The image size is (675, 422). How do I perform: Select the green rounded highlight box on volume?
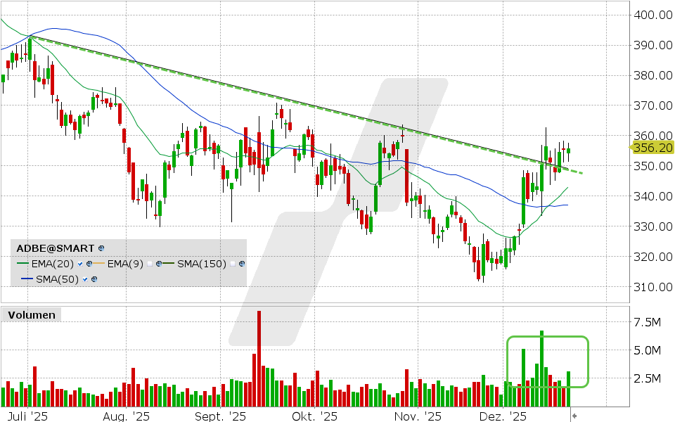click(548, 362)
